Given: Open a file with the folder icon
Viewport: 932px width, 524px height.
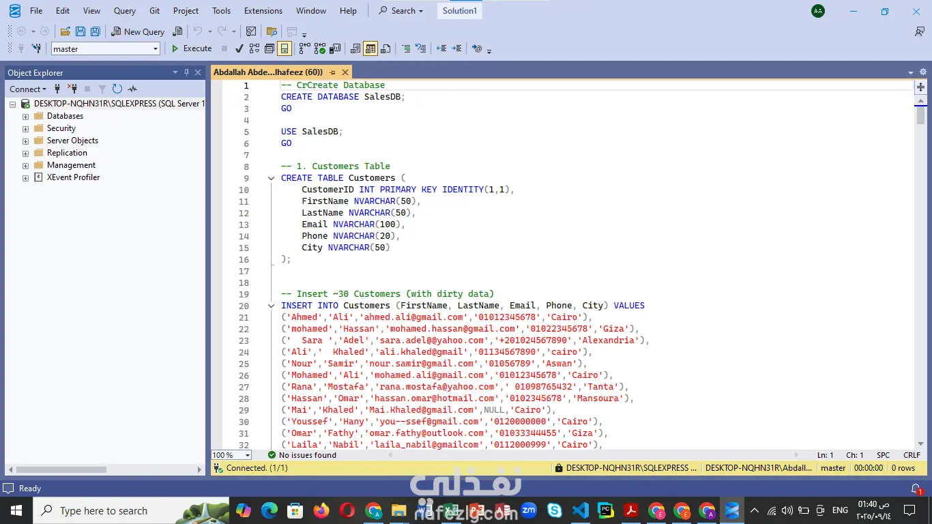Looking at the screenshot, I should [65, 31].
